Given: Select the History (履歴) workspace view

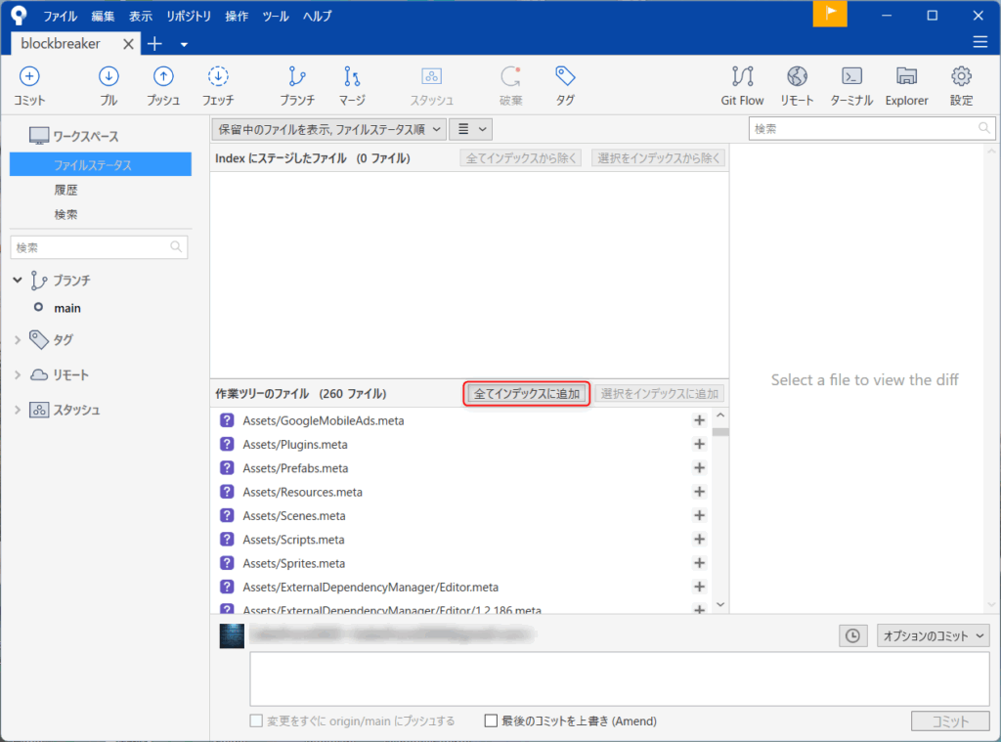Looking at the screenshot, I should point(65,190).
